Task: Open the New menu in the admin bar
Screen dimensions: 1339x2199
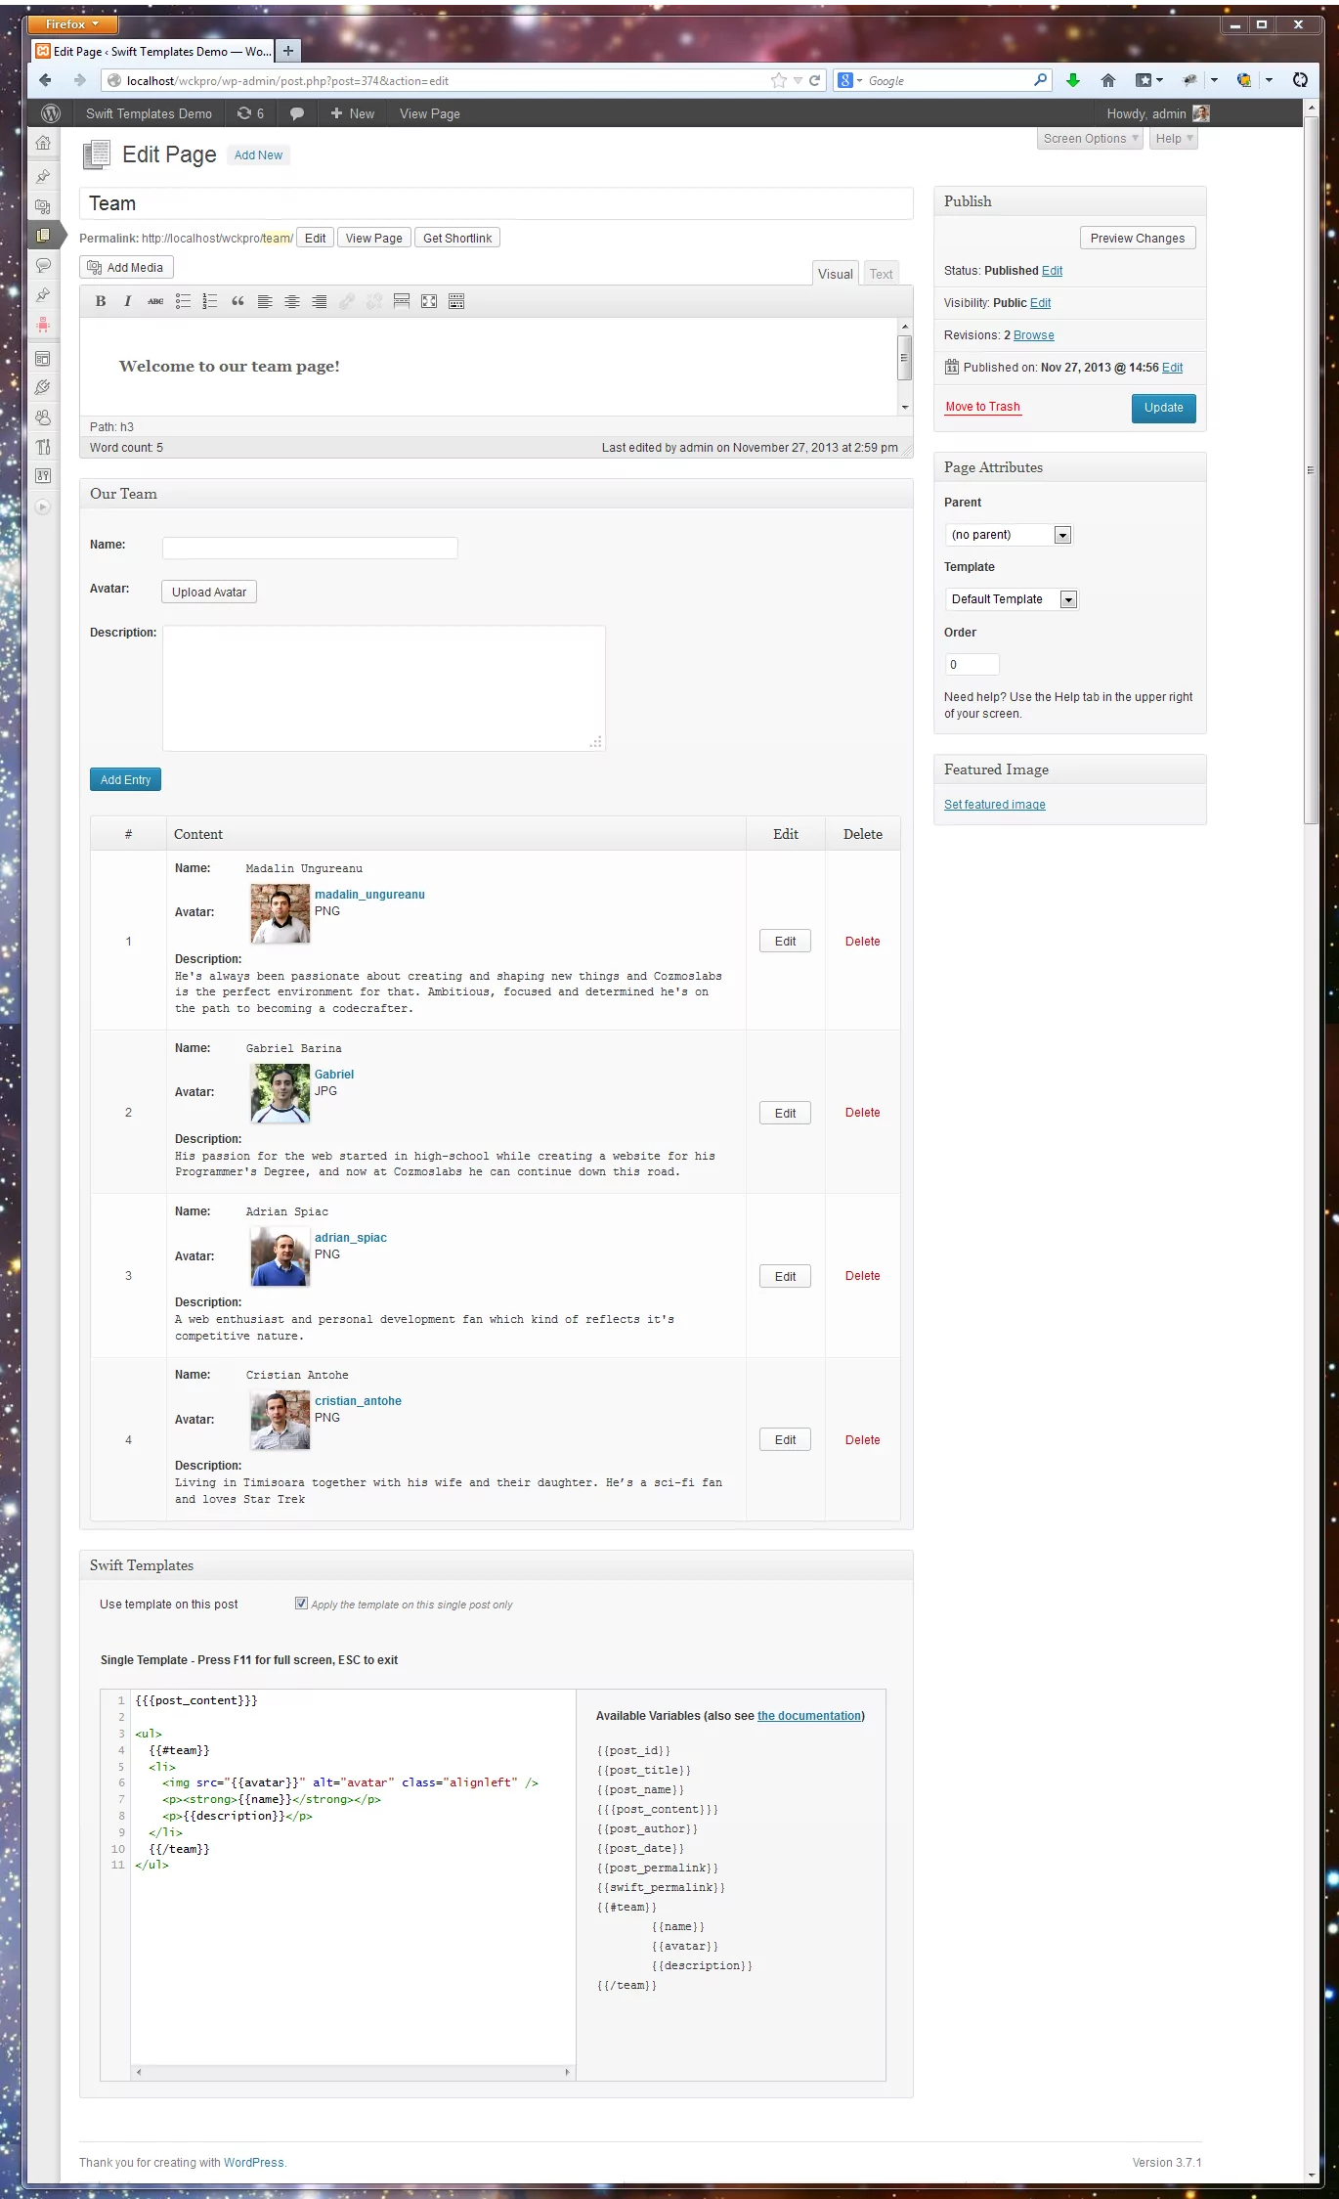Action: click(353, 113)
